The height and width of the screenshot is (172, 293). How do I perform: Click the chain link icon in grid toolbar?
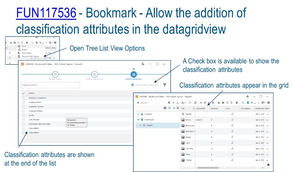[x=205, y=103]
